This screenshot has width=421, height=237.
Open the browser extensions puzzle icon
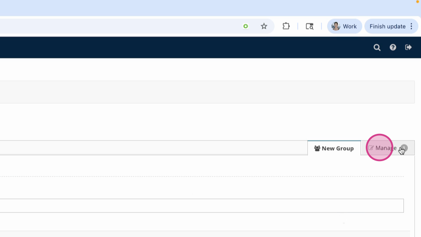[286, 26]
